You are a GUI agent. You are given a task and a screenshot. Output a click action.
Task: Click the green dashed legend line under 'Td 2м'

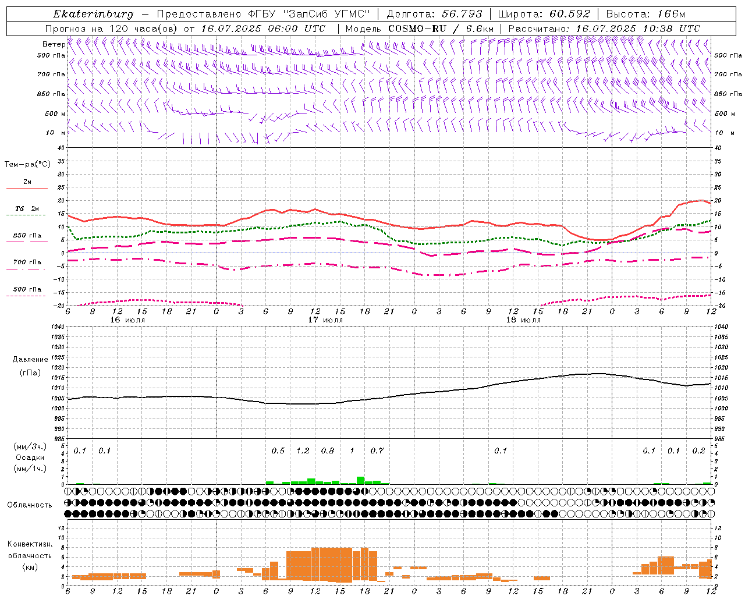click(26, 215)
